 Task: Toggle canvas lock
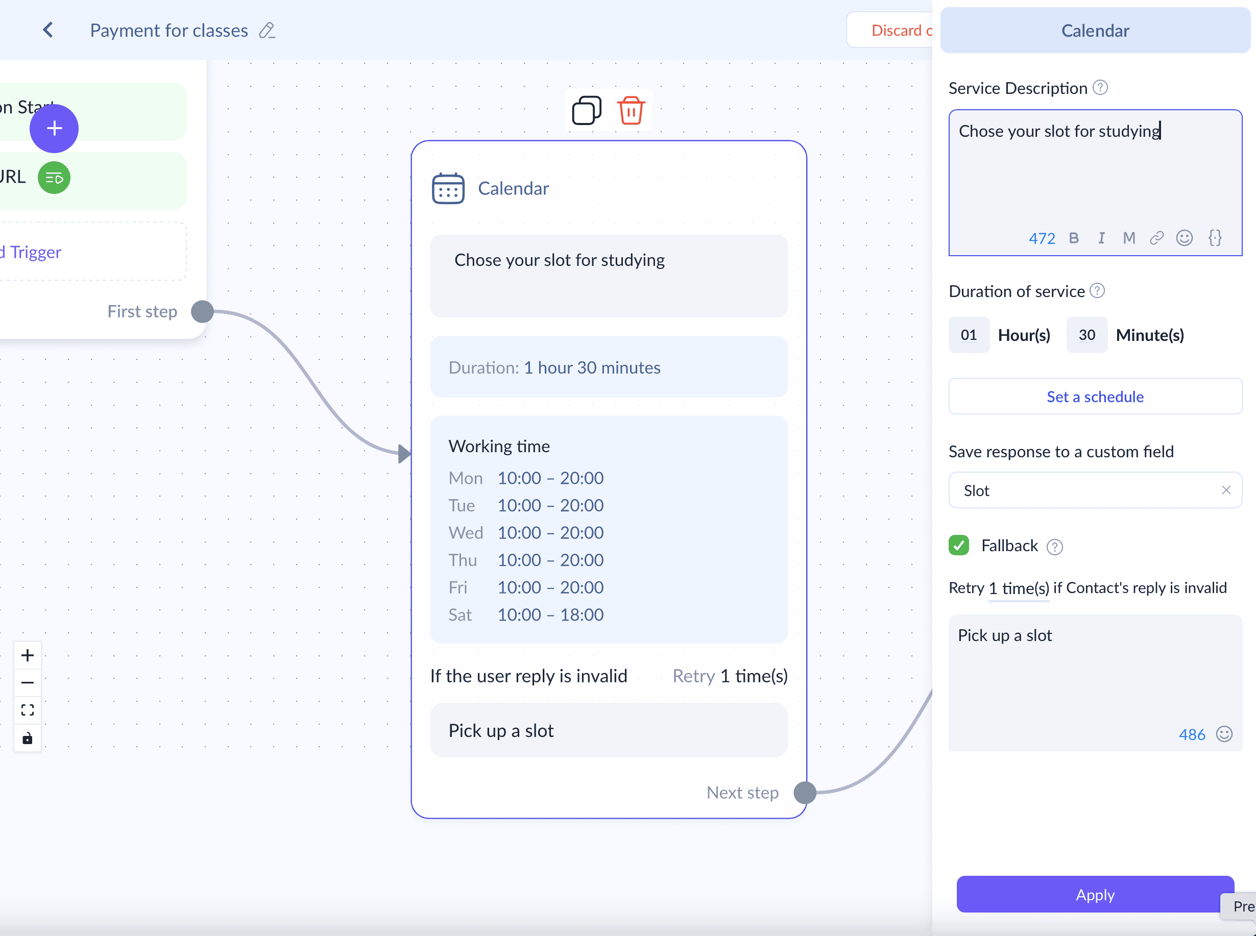point(27,738)
